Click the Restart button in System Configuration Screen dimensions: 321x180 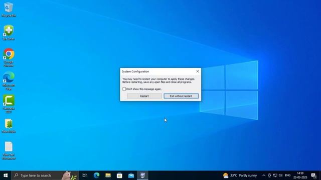click(x=144, y=96)
